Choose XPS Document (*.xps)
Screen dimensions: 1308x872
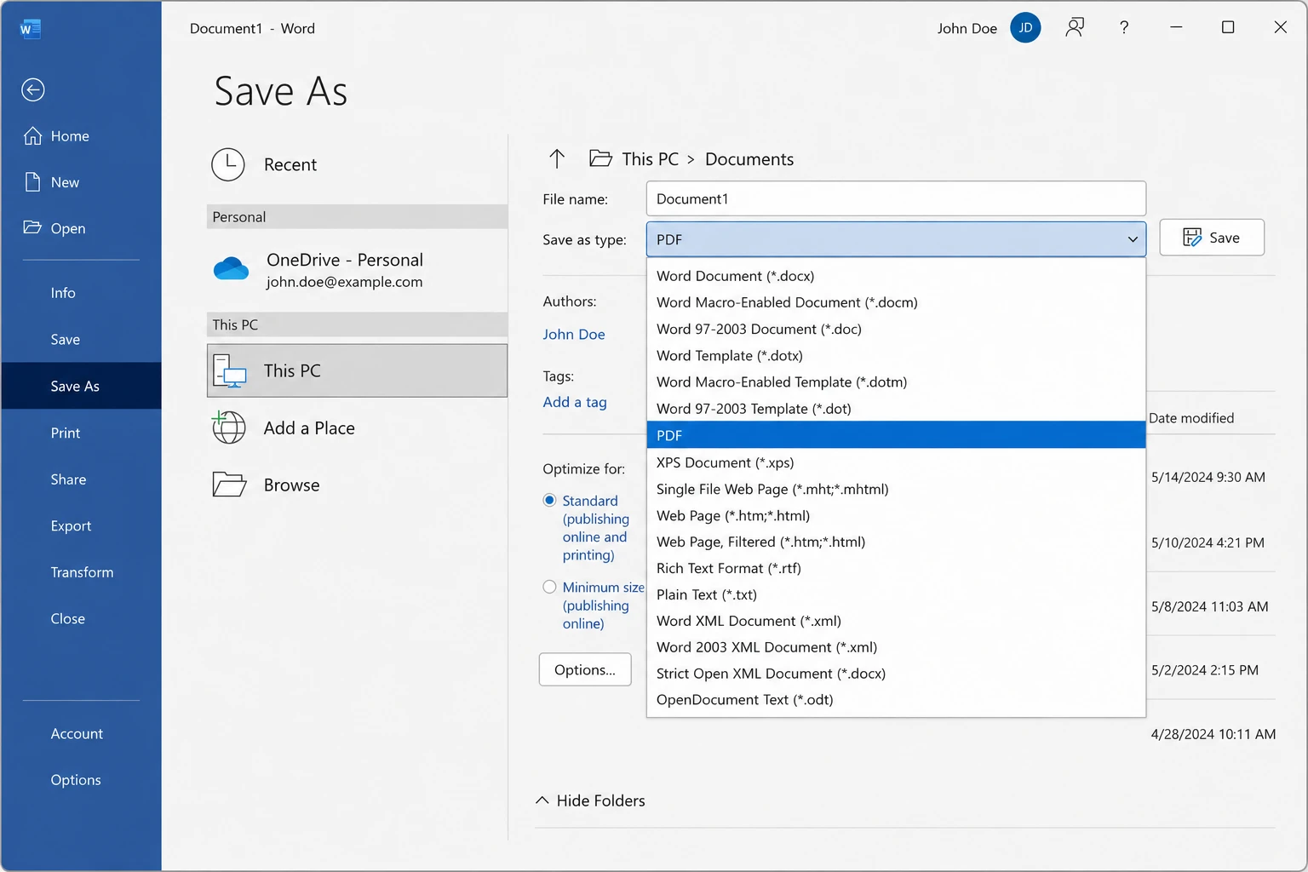pyautogui.click(x=896, y=462)
